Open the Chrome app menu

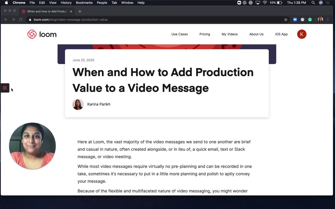(19, 3)
